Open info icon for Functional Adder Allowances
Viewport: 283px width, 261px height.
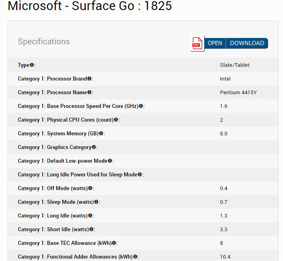click(x=135, y=257)
